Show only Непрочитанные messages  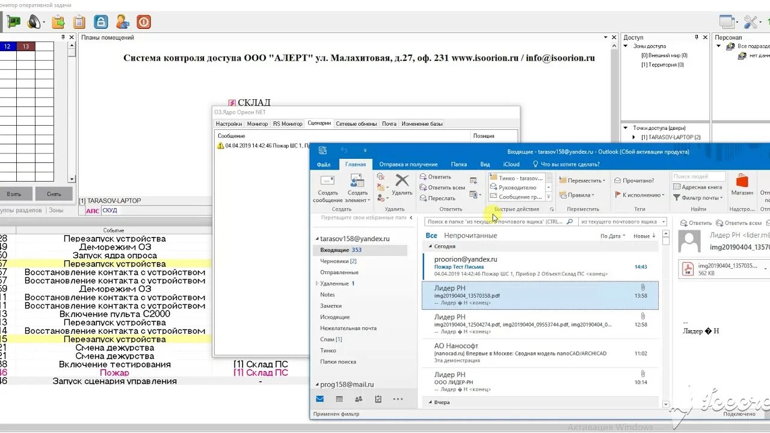click(x=470, y=236)
